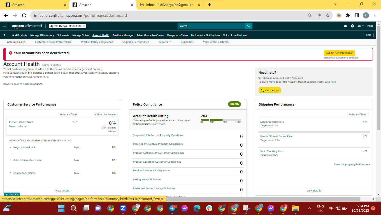
Task: Open the Seller Fulfilled dropdown in Shipping Performance
Action: [x=359, y=114]
